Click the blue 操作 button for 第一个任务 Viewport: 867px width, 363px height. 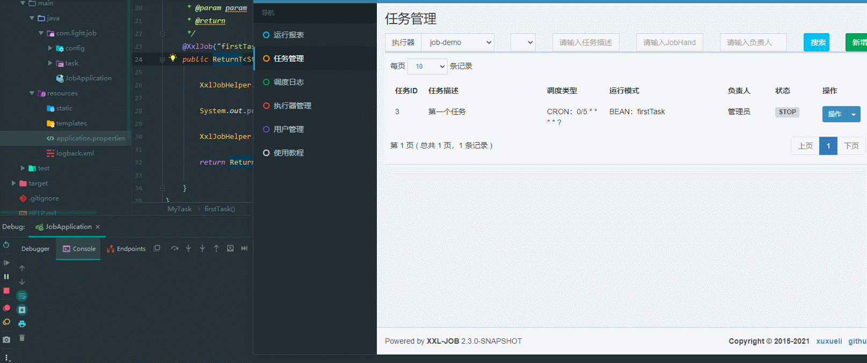pyautogui.click(x=834, y=114)
